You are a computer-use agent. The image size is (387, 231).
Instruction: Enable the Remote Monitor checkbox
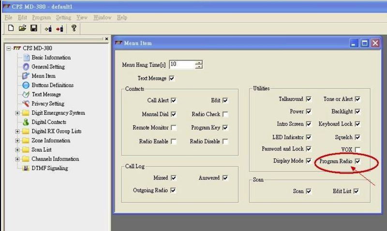174,128
